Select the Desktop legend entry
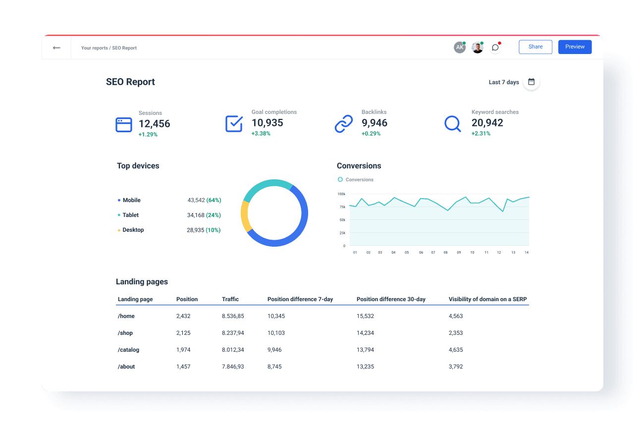The width and height of the screenshot is (644, 426). [x=131, y=230]
